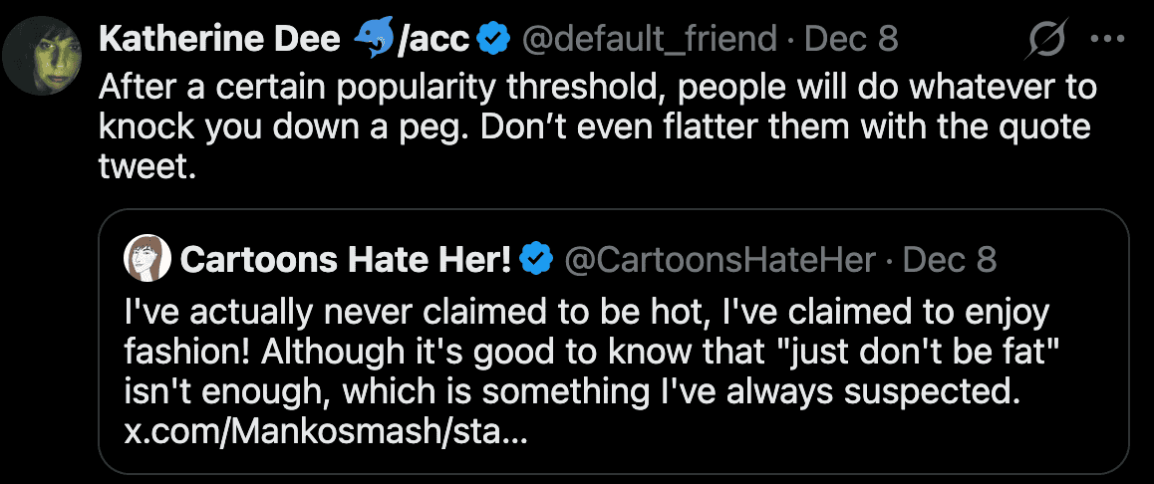Click the dolphin emoji in the display name
The width and height of the screenshot is (1154, 484).
coord(373,40)
